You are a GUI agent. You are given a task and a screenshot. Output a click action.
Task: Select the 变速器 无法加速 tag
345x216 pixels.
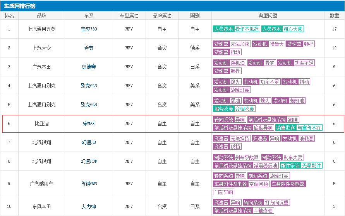[x=232, y=44]
